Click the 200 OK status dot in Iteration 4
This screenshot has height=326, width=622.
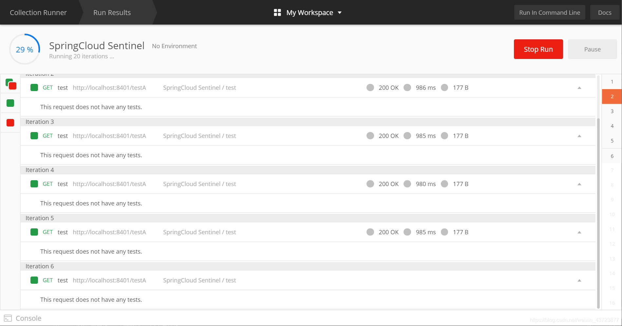click(x=370, y=184)
